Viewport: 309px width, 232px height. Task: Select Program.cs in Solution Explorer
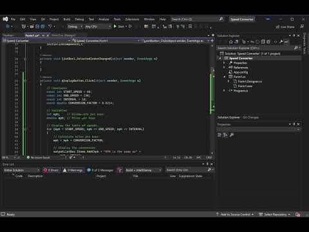point(241,91)
